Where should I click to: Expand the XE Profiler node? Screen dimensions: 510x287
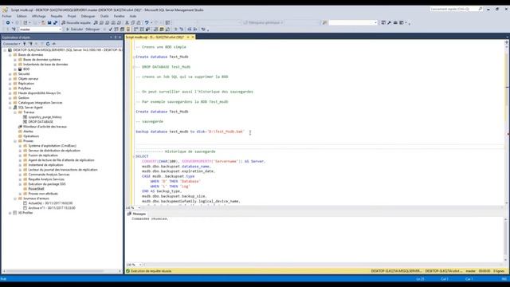[10, 213]
